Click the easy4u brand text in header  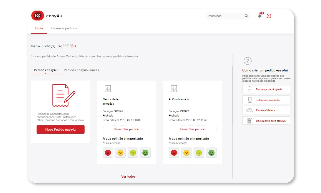(54, 16)
